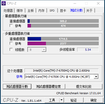Screen dimensions: 105x104
Task: Open the 工具 dropdown arrow
Action: coord(61,100)
